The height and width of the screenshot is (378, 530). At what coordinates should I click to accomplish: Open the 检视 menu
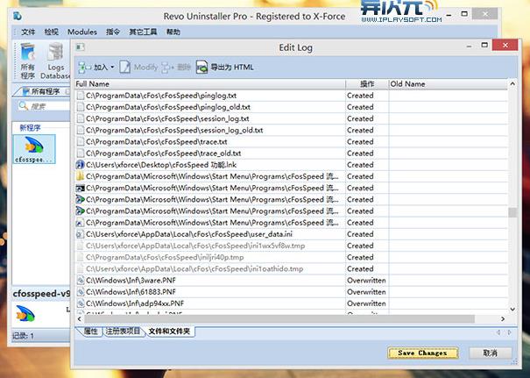(x=52, y=32)
